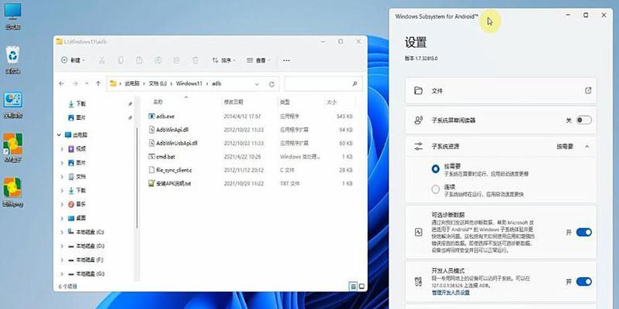This screenshot has width=619, height=309.
Task: Open the three-dots more options in Explorer
Action: pos(287,60)
